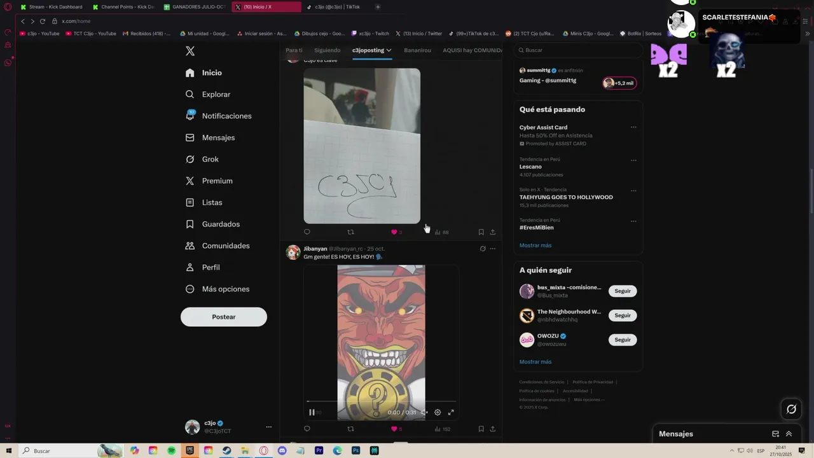Follow OWOZU account
Viewport: 814px width, 458px height.
(623, 340)
